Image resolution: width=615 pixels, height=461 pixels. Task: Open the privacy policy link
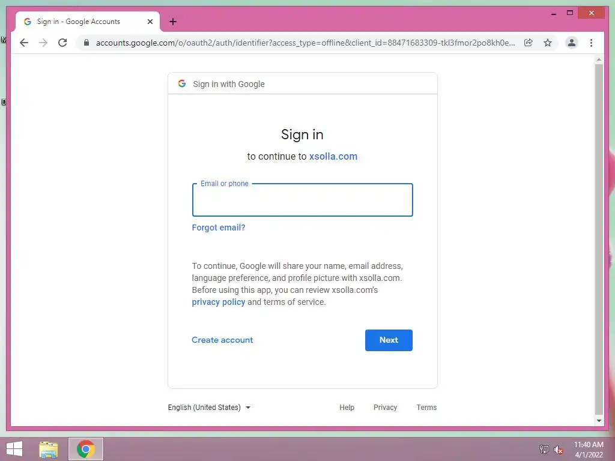click(x=219, y=303)
